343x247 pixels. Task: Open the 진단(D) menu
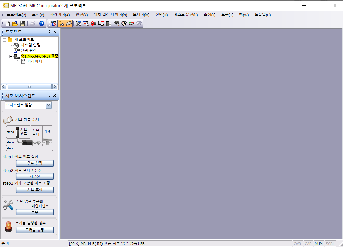(161, 15)
